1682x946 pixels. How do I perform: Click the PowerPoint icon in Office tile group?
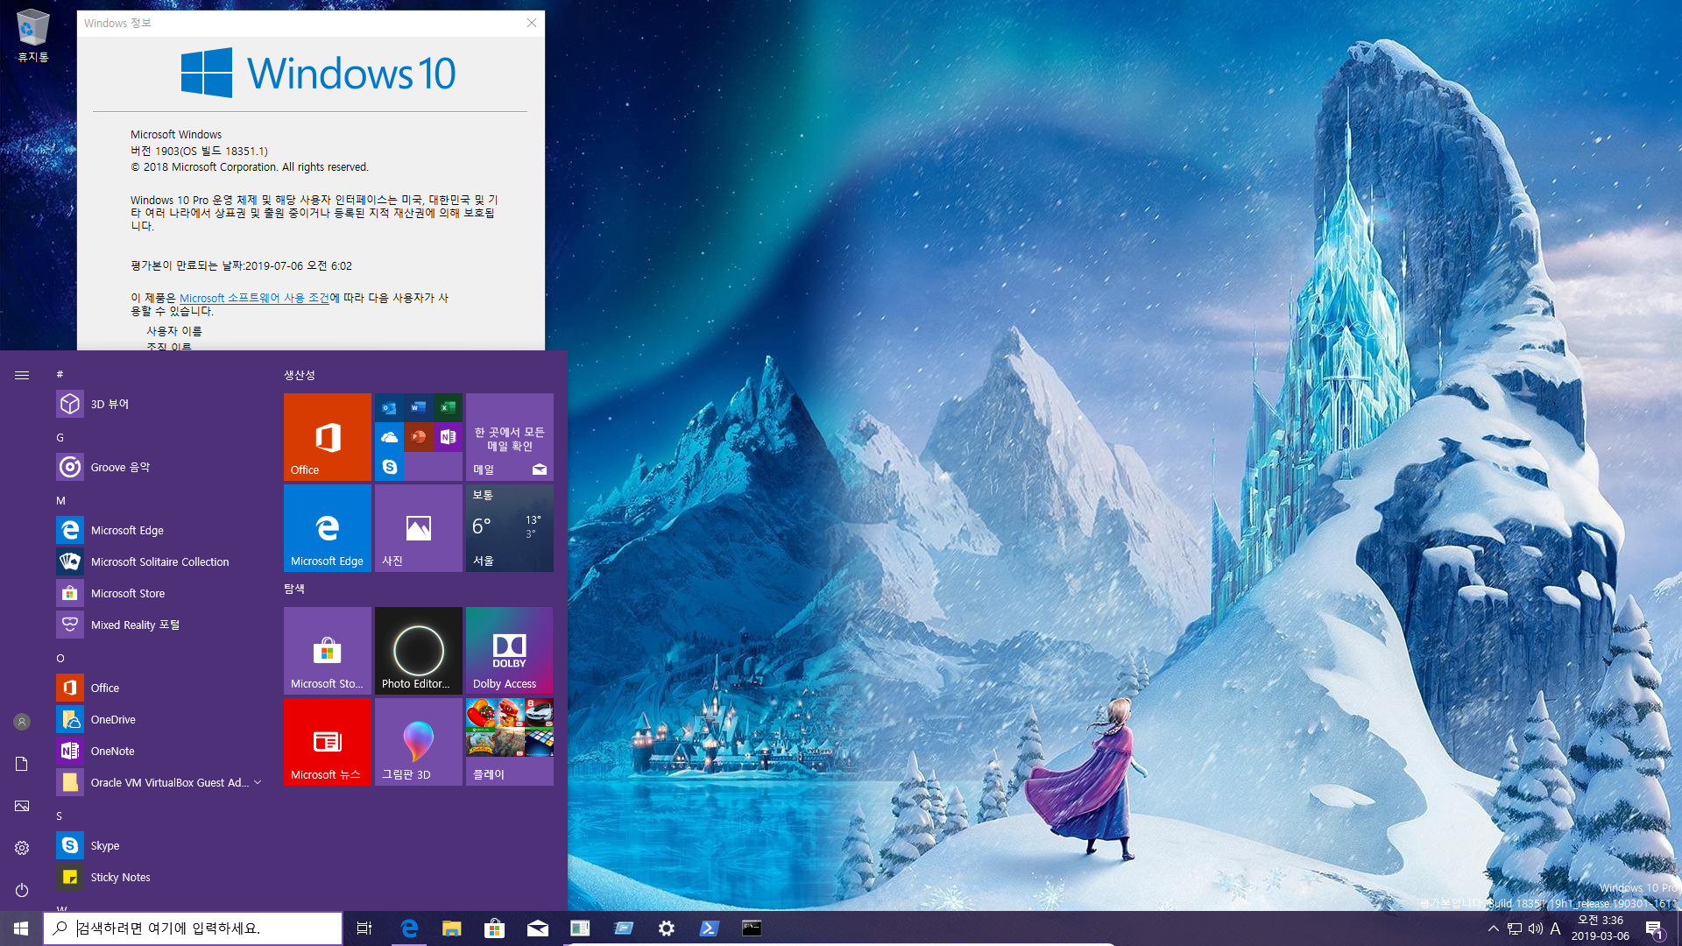pos(419,437)
